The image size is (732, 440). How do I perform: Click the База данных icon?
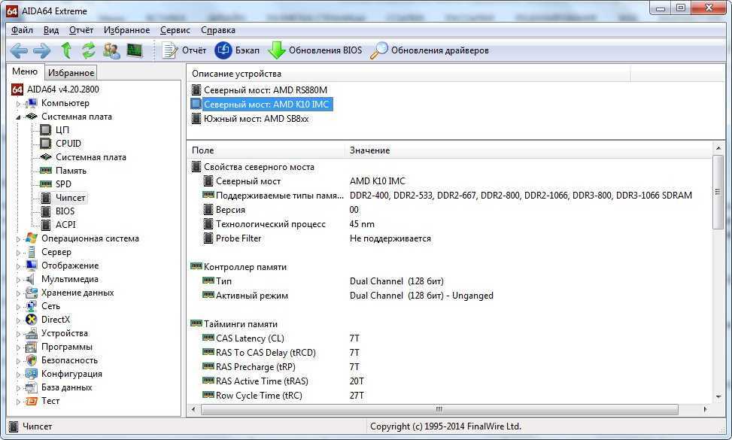pyautogui.click(x=32, y=387)
